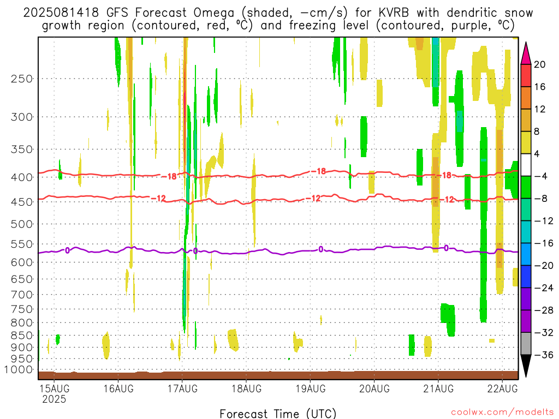Image resolution: width=559 pixels, height=419 pixels.
Task: Click the coolwx.com/modelts watermark link text
Action: 502,412
